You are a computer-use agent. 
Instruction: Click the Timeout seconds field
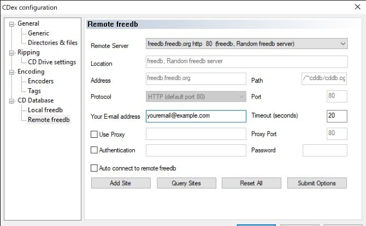click(337, 116)
